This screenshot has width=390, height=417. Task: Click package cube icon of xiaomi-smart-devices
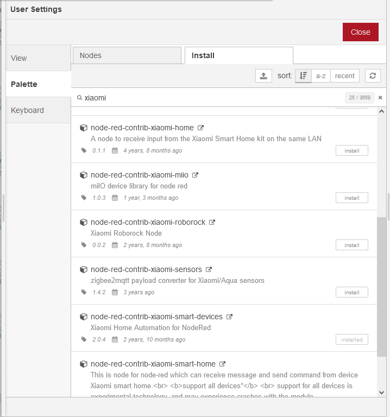click(x=84, y=317)
